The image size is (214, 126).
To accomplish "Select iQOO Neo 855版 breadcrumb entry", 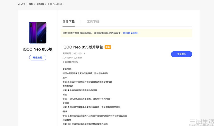I will (55, 4).
